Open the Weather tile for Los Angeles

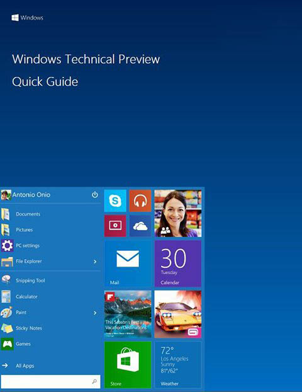pyautogui.click(x=178, y=365)
